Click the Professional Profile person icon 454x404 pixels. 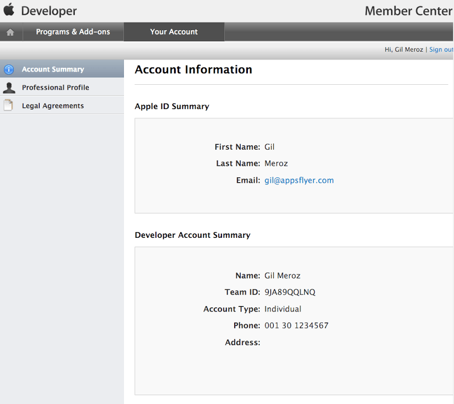click(9, 88)
